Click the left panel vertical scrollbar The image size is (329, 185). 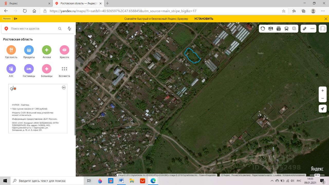[75, 85]
